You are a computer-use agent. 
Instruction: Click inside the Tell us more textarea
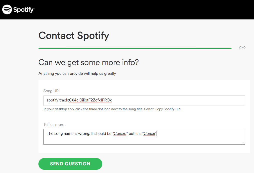pyautogui.click(x=144, y=137)
